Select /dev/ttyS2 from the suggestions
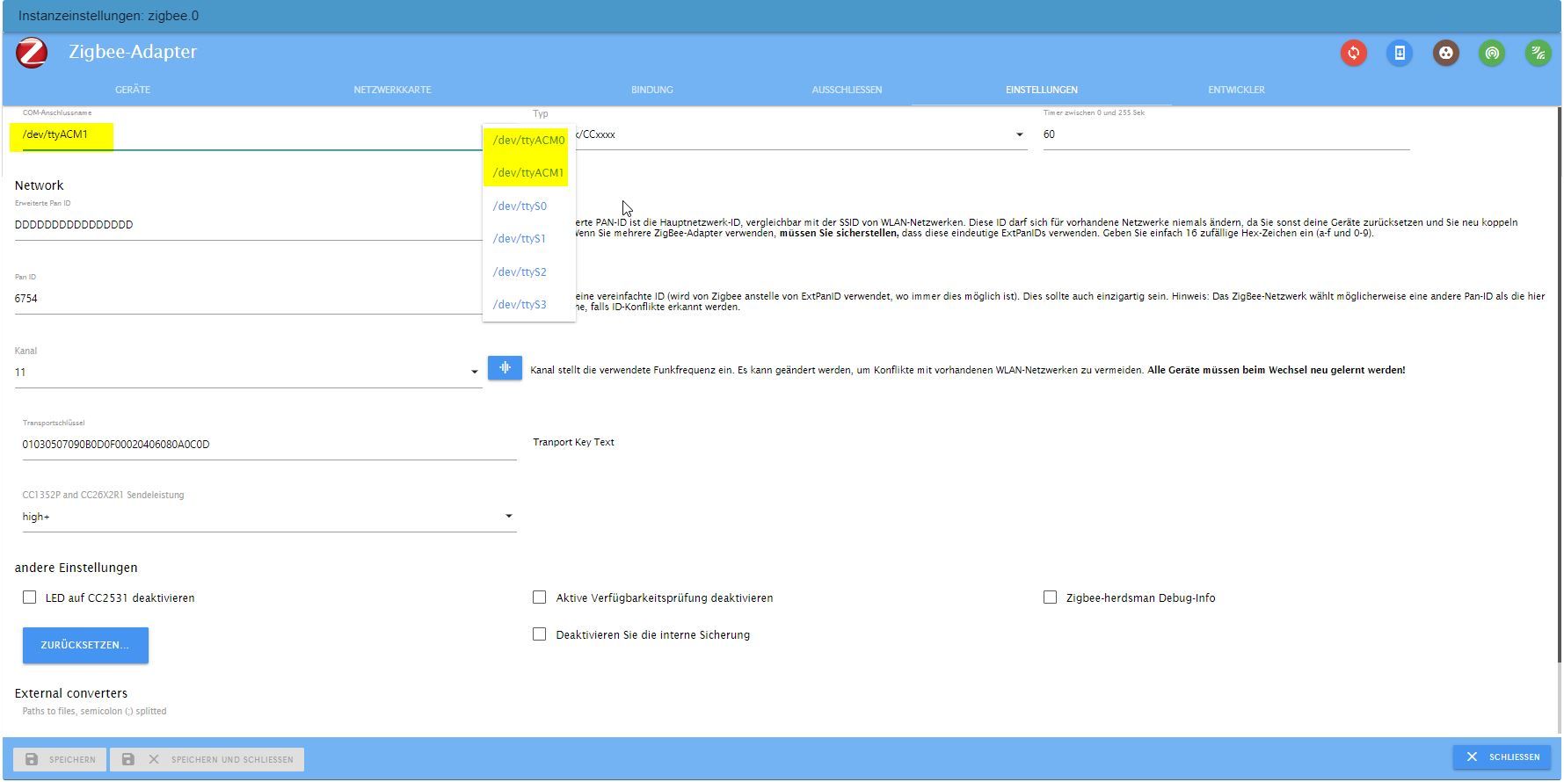The width and height of the screenshot is (1564, 782). pyautogui.click(x=528, y=272)
